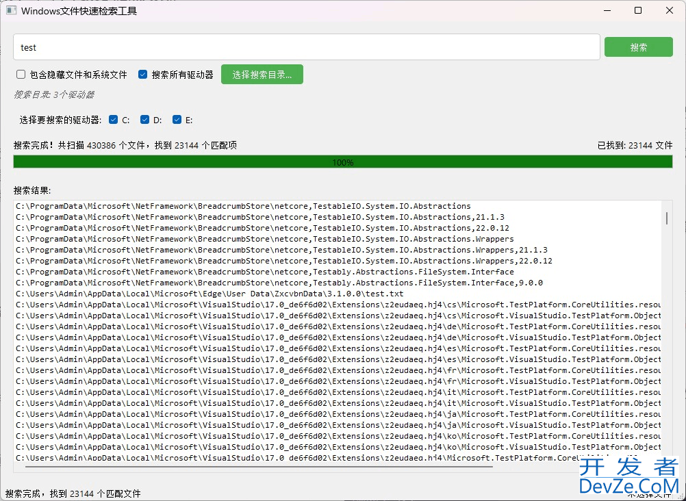This screenshot has height=501, width=686.
Task: Click the app icon in title bar
Action: click(x=11, y=11)
